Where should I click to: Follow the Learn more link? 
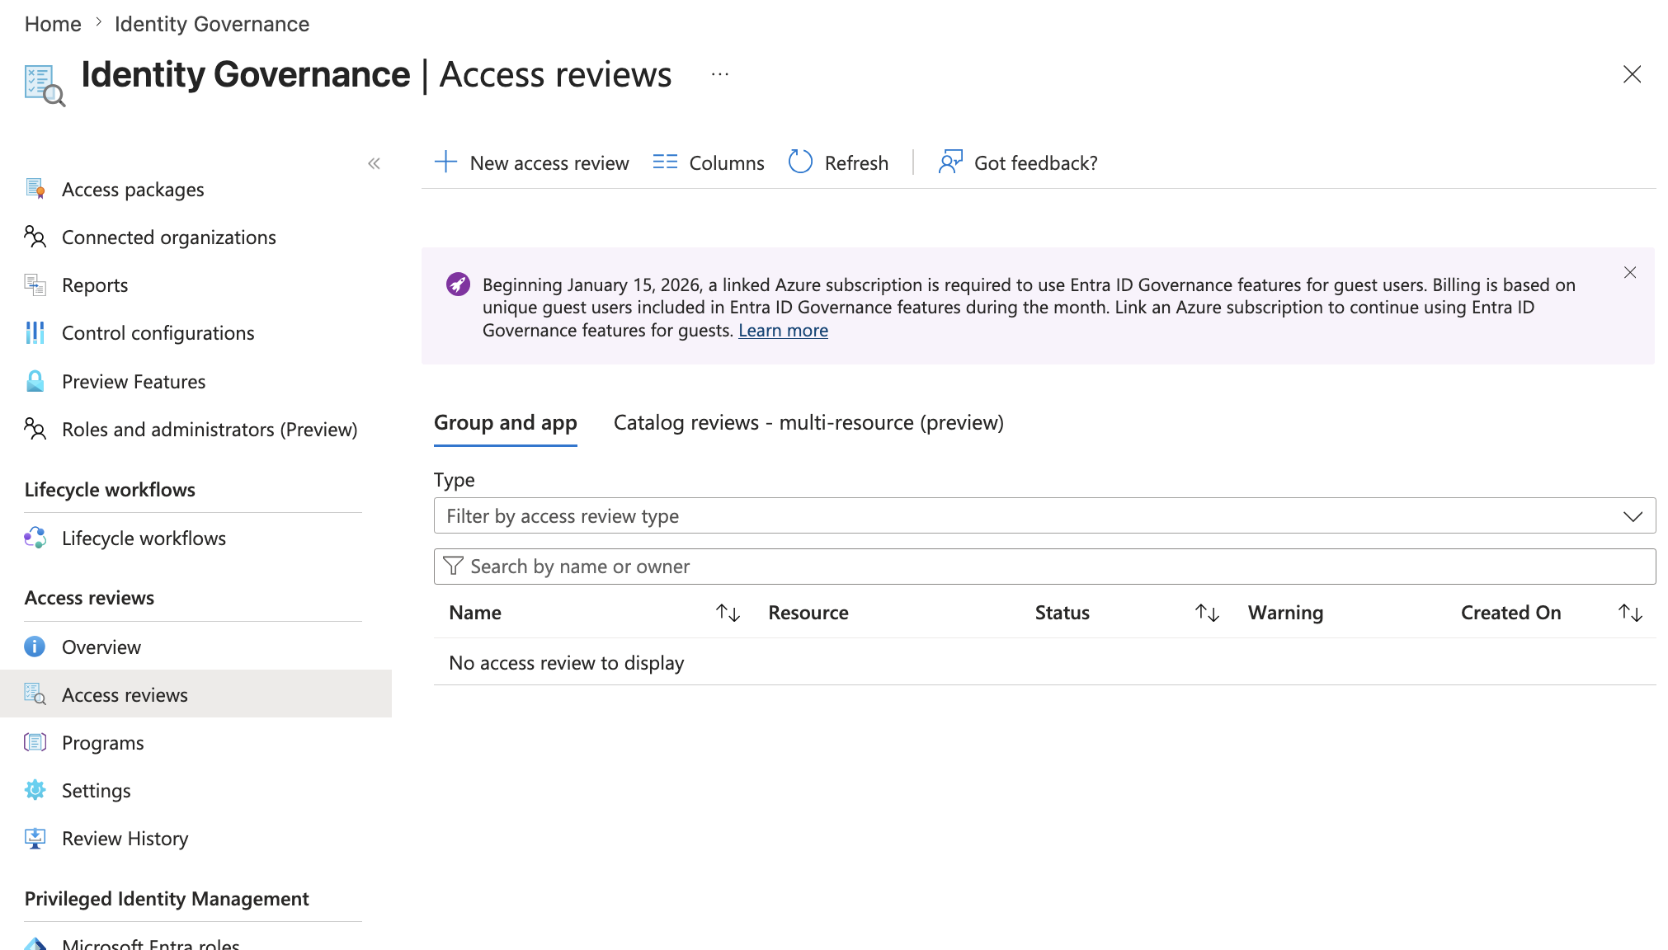(783, 330)
